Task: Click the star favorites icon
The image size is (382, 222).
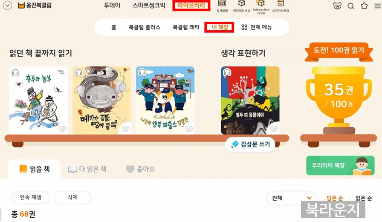Action: pyautogui.click(x=364, y=6)
